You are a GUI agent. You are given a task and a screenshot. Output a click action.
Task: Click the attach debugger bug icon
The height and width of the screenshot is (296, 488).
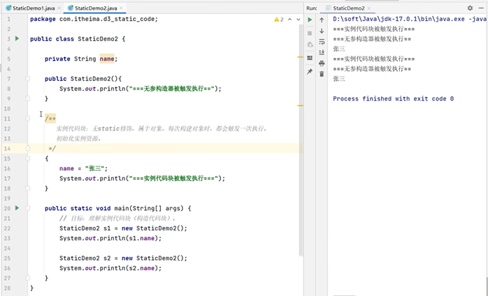point(310,45)
